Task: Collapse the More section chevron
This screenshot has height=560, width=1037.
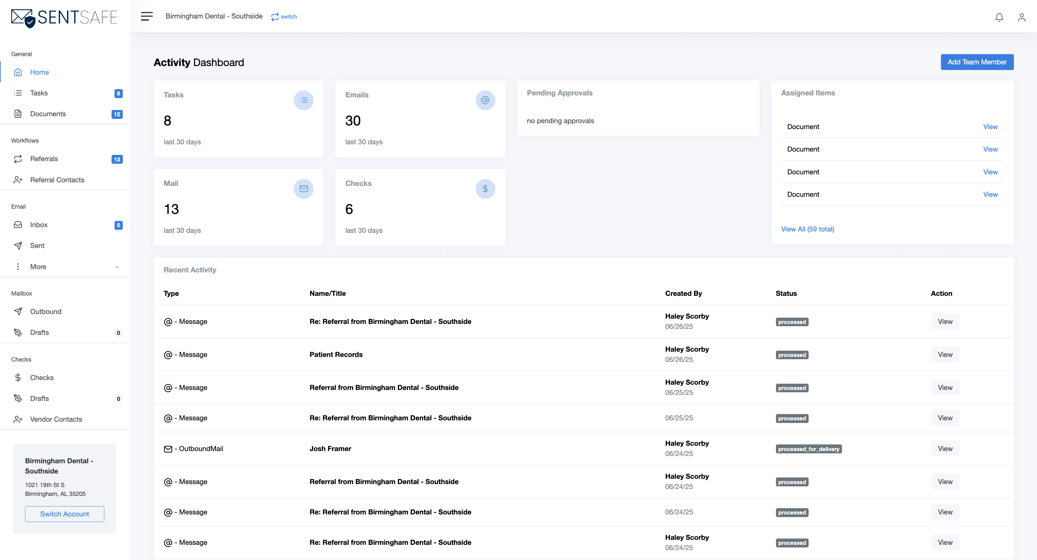Action: pos(117,267)
